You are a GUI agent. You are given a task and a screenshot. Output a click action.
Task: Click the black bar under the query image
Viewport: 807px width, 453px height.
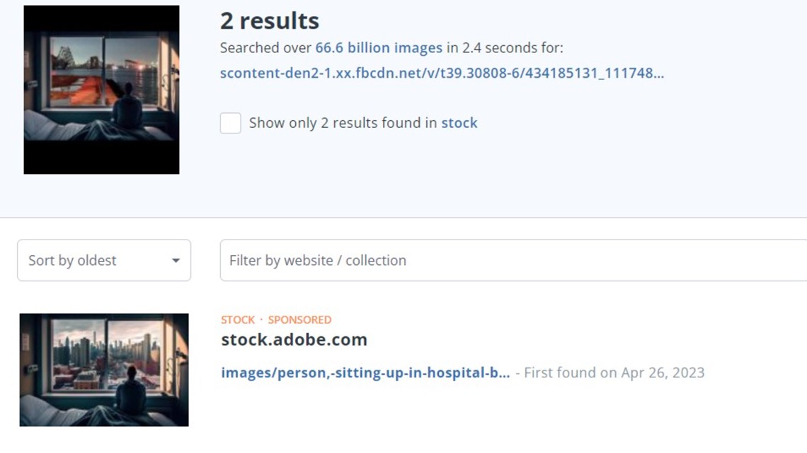(101, 157)
